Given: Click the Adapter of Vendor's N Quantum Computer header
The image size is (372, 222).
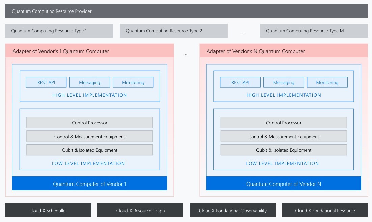Looking at the screenshot, I should [283, 51].
